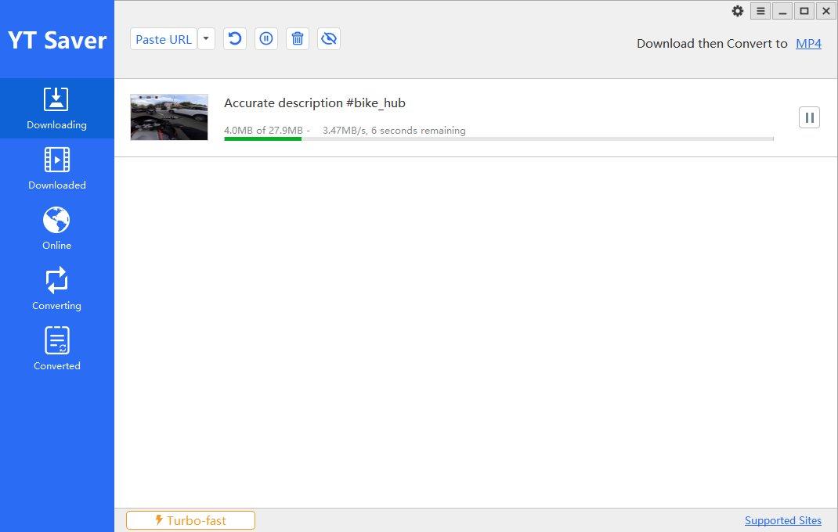
Task: Open the settings gear icon
Action: coord(737,11)
